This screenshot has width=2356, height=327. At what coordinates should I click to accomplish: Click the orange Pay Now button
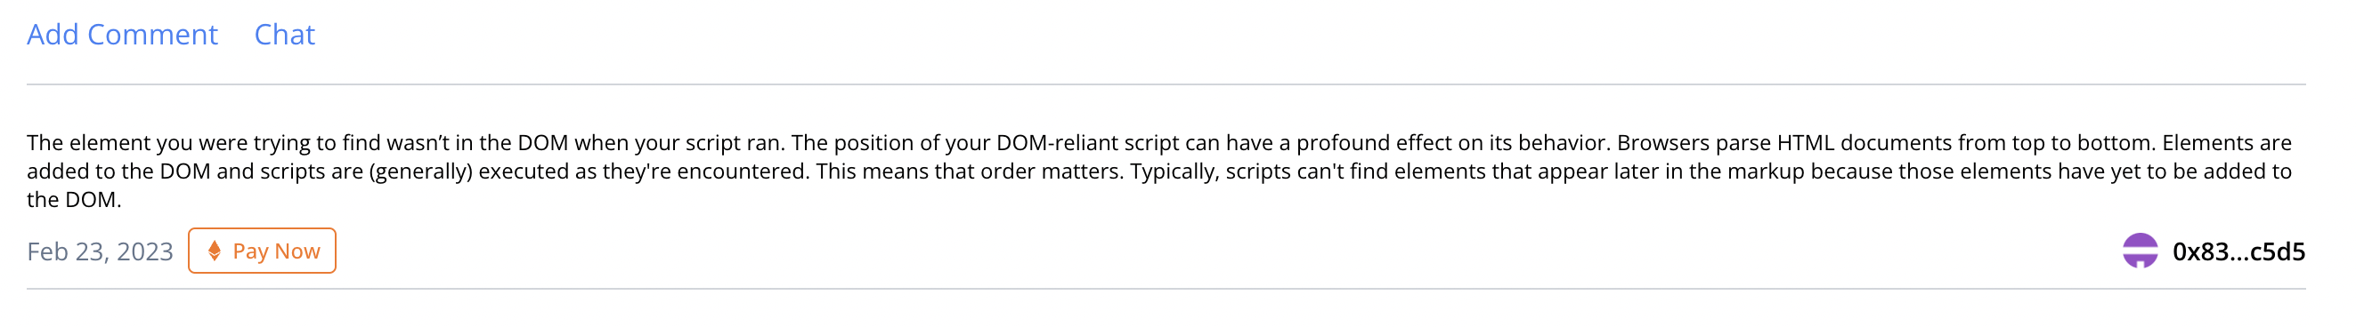(x=263, y=251)
